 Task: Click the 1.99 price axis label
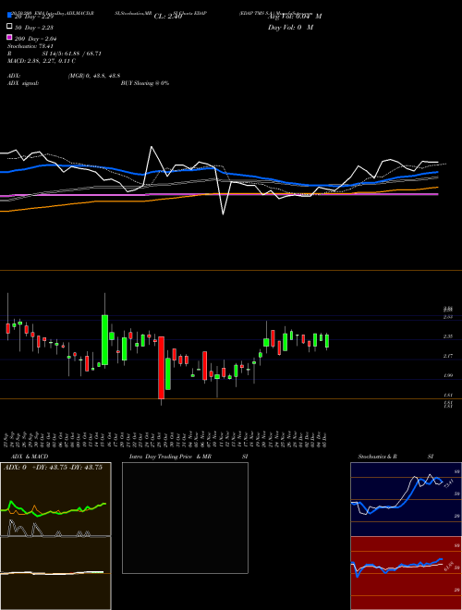pyautogui.click(x=448, y=375)
